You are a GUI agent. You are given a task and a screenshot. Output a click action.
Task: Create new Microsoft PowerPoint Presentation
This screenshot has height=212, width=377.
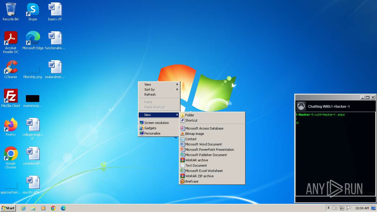coord(212,150)
